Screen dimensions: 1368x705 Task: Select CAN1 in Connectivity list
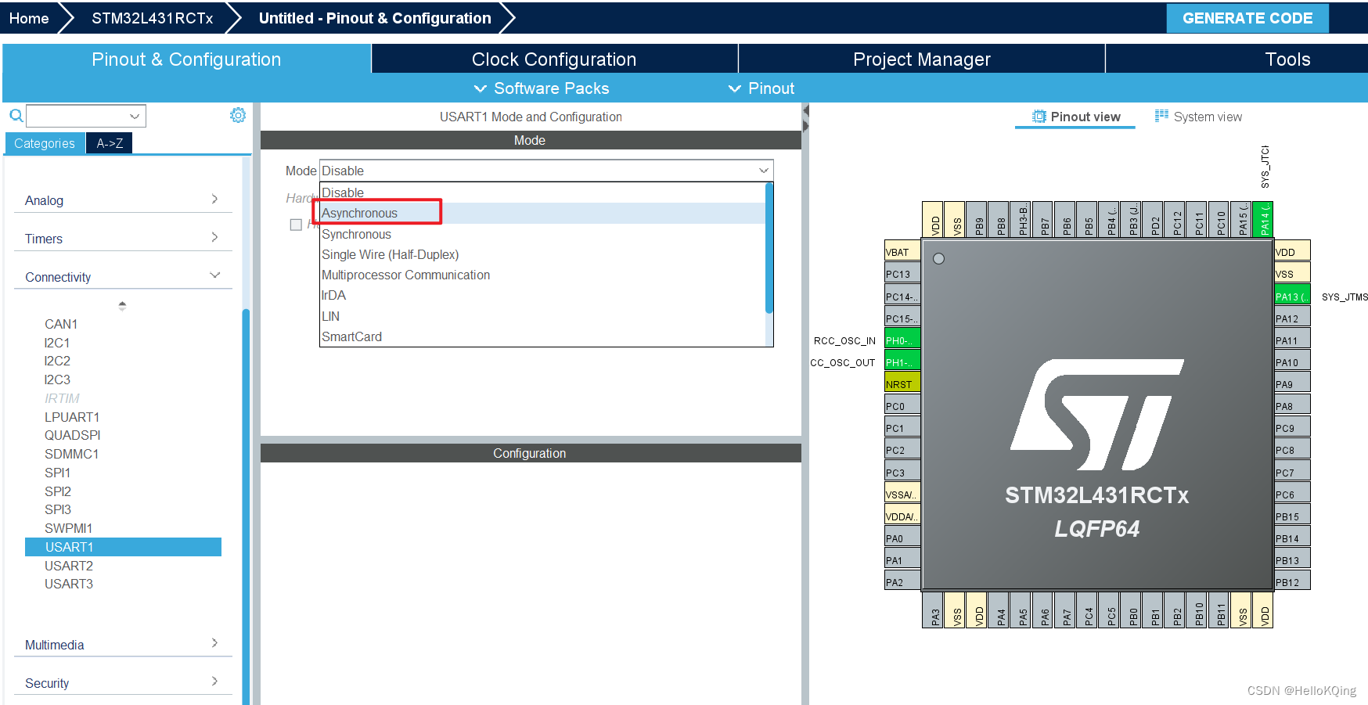[61, 324]
